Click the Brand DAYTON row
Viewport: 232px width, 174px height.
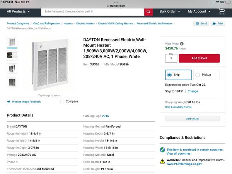pyautogui.click(x=43, y=126)
